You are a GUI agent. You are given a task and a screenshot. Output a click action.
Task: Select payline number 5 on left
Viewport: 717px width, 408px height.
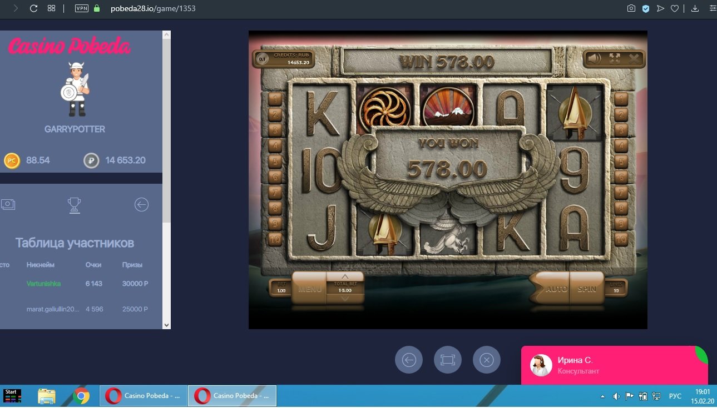coord(275,162)
